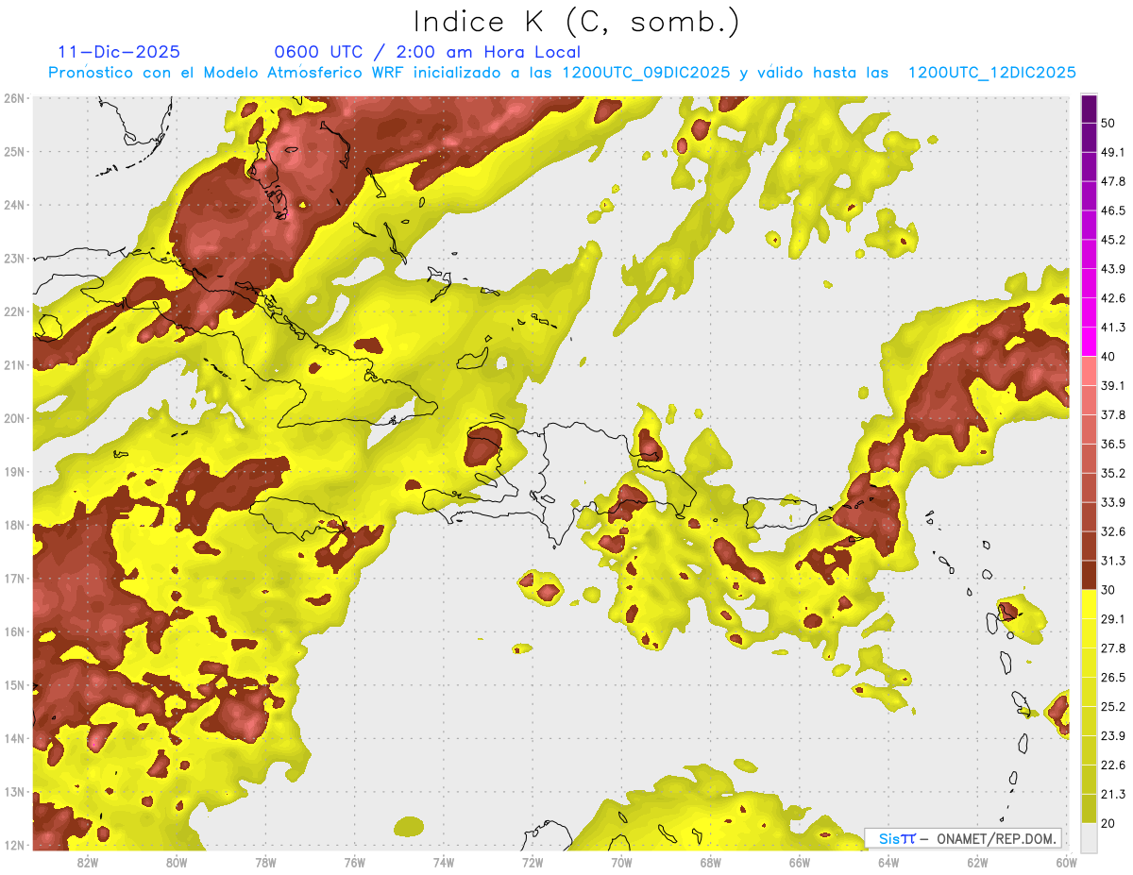Click the longitude axis label "62W"
The image size is (1133, 875).
(978, 863)
